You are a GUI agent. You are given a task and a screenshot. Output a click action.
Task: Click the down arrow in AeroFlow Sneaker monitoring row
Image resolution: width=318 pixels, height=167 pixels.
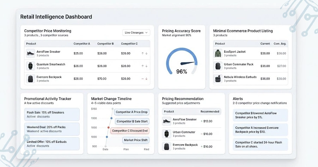pyautogui.click(x=146, y=54)
